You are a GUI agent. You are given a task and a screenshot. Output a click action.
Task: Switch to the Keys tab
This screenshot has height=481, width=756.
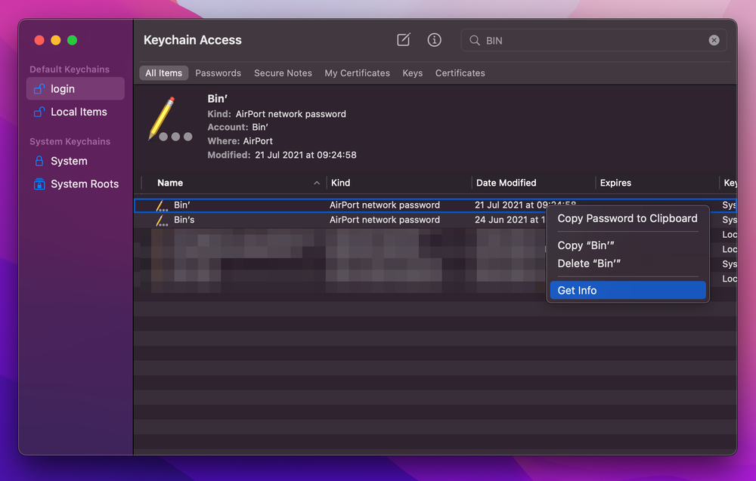click(413, 73)
